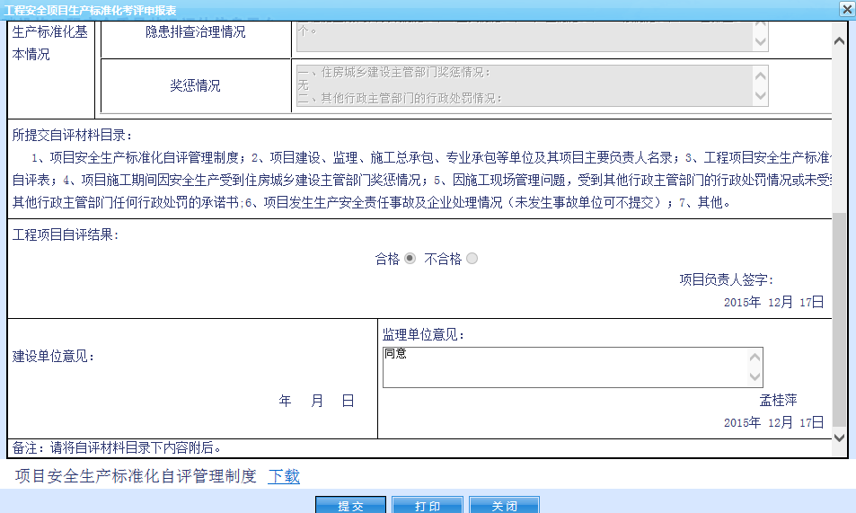Click up arrow in 监理单位意见 text box

tap(755, 358)
